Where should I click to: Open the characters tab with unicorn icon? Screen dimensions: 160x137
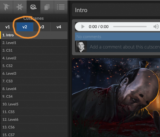pos(6,7)
